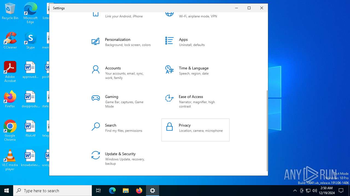Click 'Location, camera, microphone' description
This screenshot has width=350, height=196.
pyautogui.click(x=201, y=131)
